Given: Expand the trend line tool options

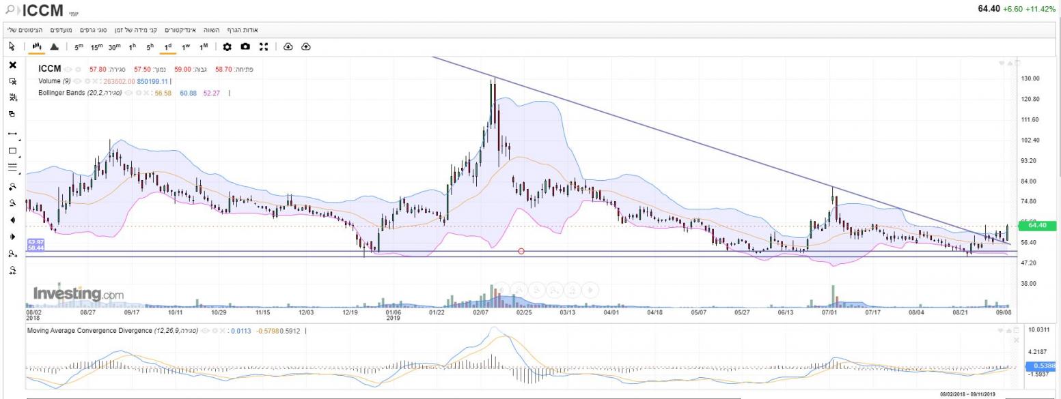Looking at the screenshot, I should click(x=19, y=140).
